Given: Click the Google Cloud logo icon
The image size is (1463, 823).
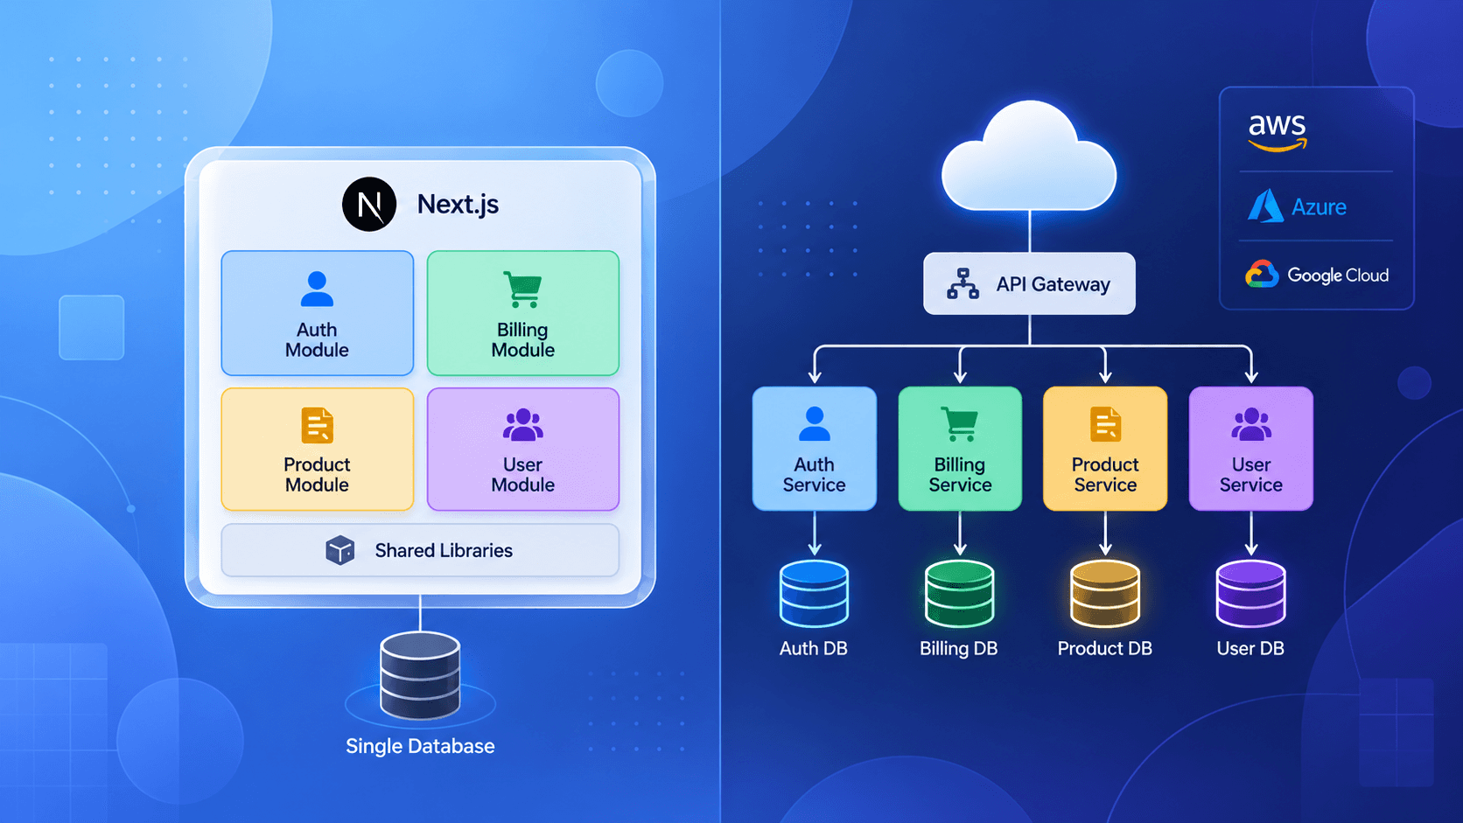Looking at the screenshot, I should point(1262,275).
